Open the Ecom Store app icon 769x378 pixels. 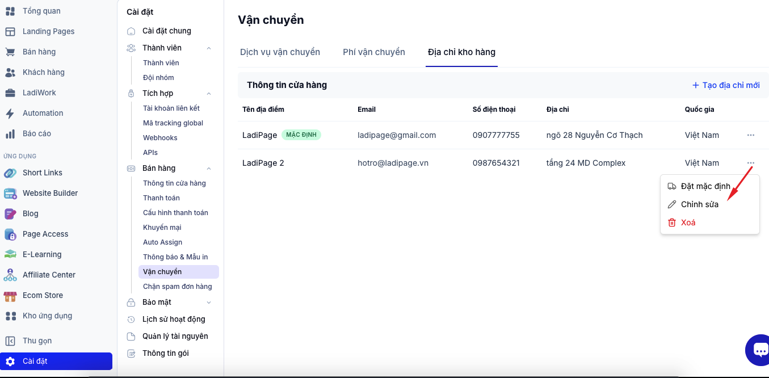coord(10,295)
